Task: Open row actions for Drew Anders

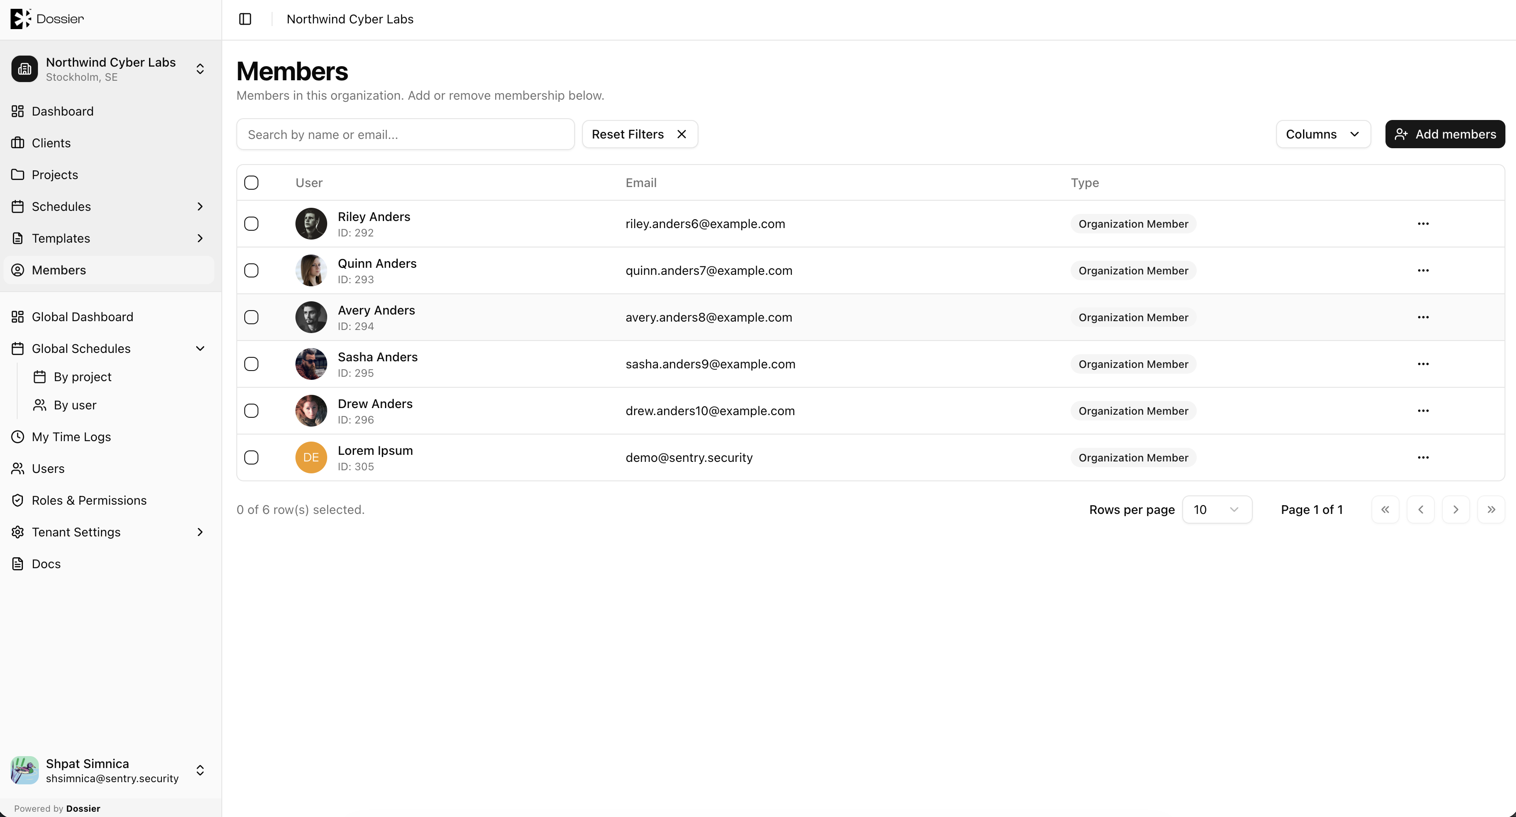Action: (x=1423, y=411)
